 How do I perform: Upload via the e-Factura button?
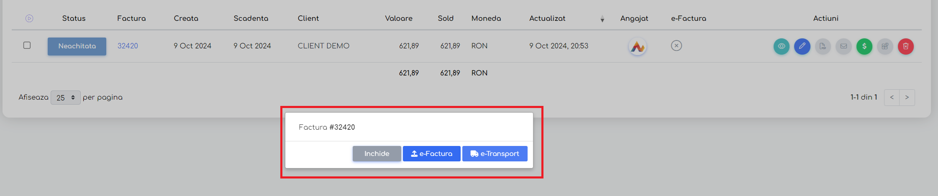[x=432, y=153]
